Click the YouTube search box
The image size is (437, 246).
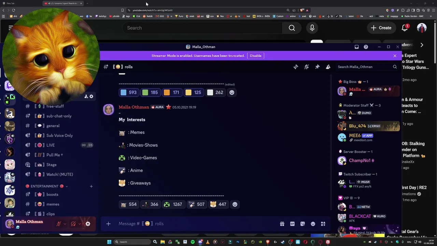click(202, 28)
